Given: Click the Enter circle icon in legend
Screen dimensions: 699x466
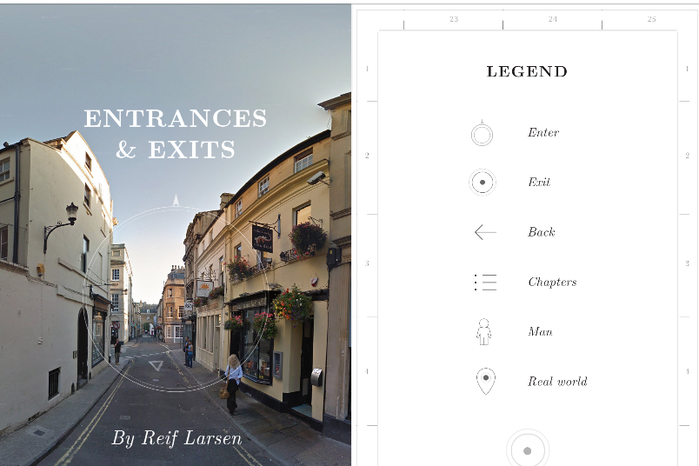Looking at the screenshot, I should click(482, 133).
